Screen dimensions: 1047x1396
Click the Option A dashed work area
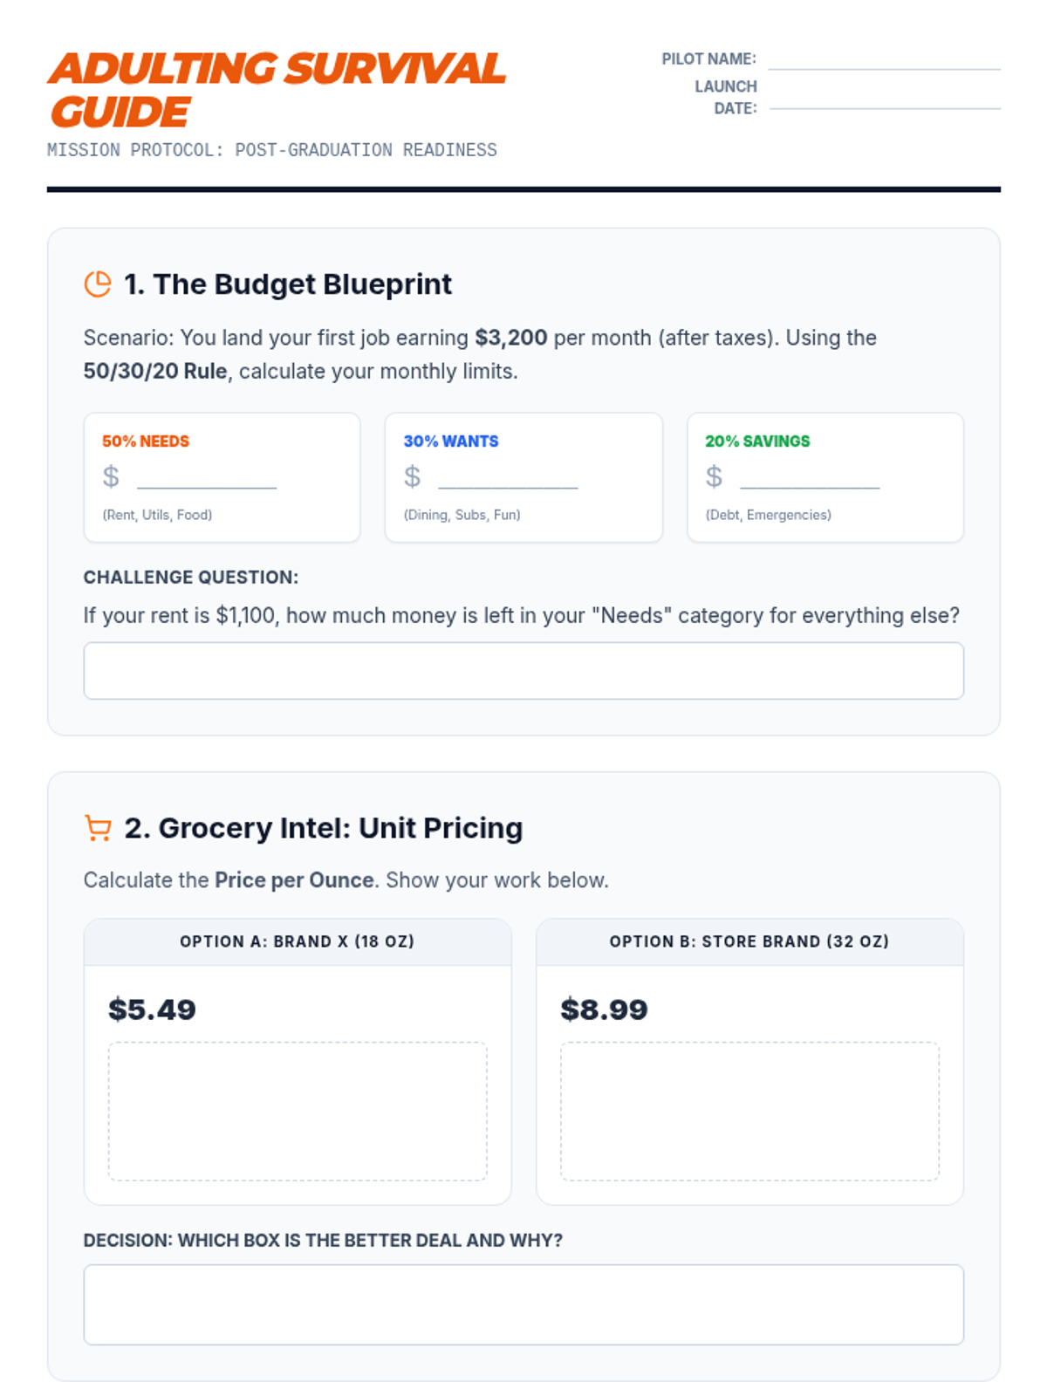point(298,1111)
